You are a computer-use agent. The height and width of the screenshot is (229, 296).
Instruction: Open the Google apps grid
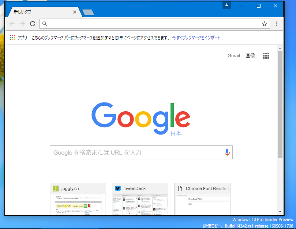pyautogui.click(x=266, y=56)
